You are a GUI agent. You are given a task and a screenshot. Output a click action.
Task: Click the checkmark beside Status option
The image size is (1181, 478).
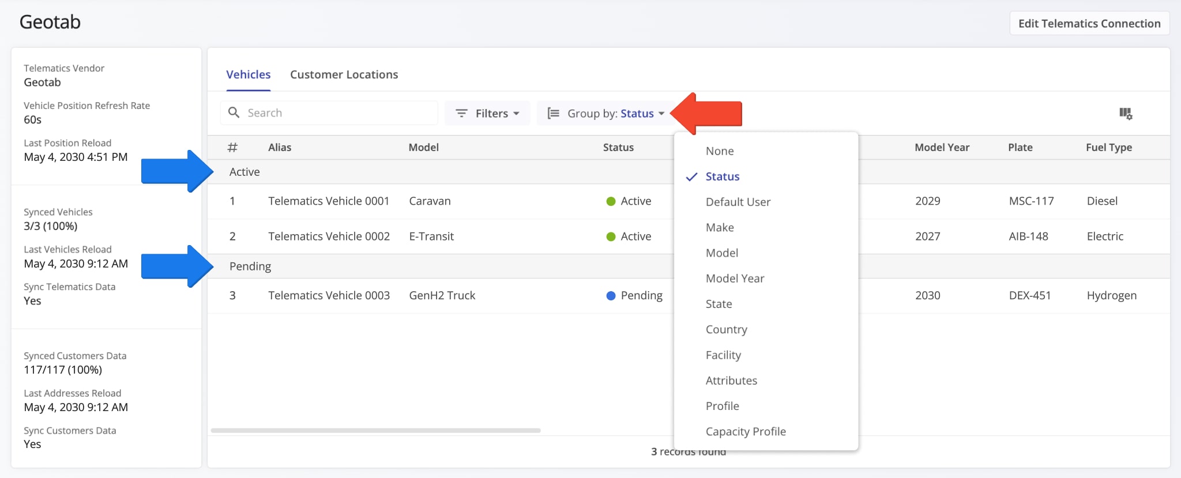point(691,177)
